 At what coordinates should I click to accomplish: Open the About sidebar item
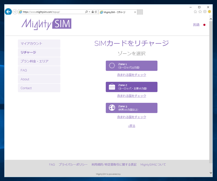39,79
